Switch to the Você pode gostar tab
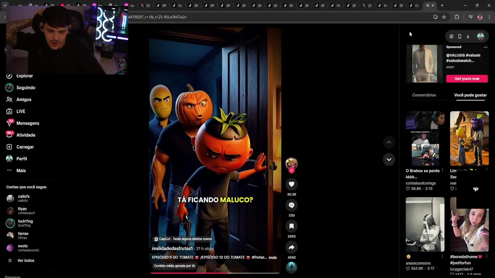Screen dimensions: 495x278 pyautogui.click(x=470, y=95)
